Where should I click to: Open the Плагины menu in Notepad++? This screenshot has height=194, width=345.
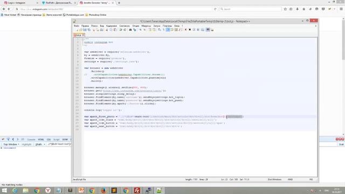[167, 26]
